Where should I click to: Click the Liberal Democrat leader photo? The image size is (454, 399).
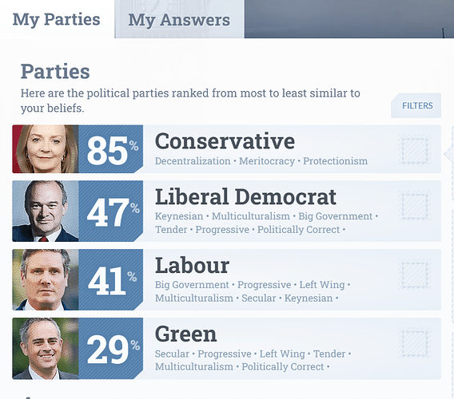[x=46, y=211]
